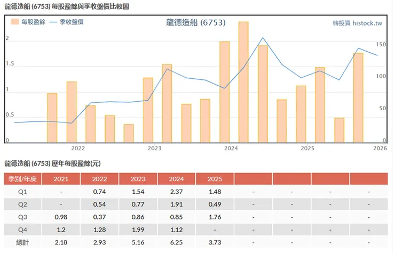Select cell value 1.12
Image resolution: width=395 pixels, height=254 pixels.
[x=176, y=230]
